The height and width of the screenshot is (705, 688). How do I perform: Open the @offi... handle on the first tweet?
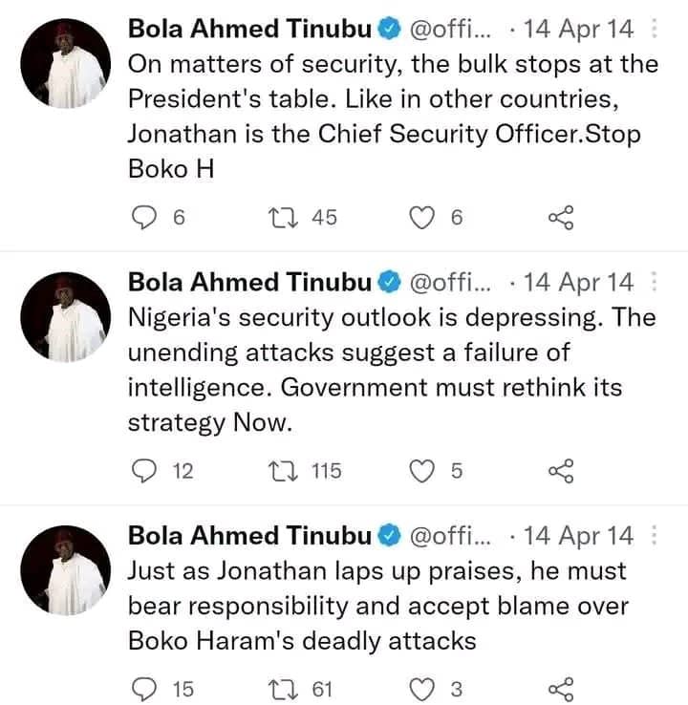[450, 29]
